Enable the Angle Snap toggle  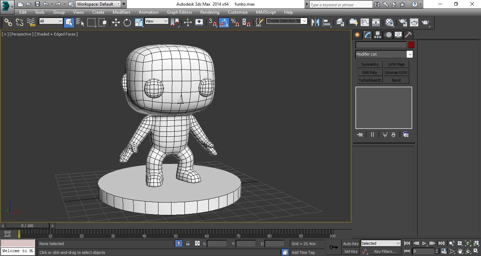[x=223, y=22]
